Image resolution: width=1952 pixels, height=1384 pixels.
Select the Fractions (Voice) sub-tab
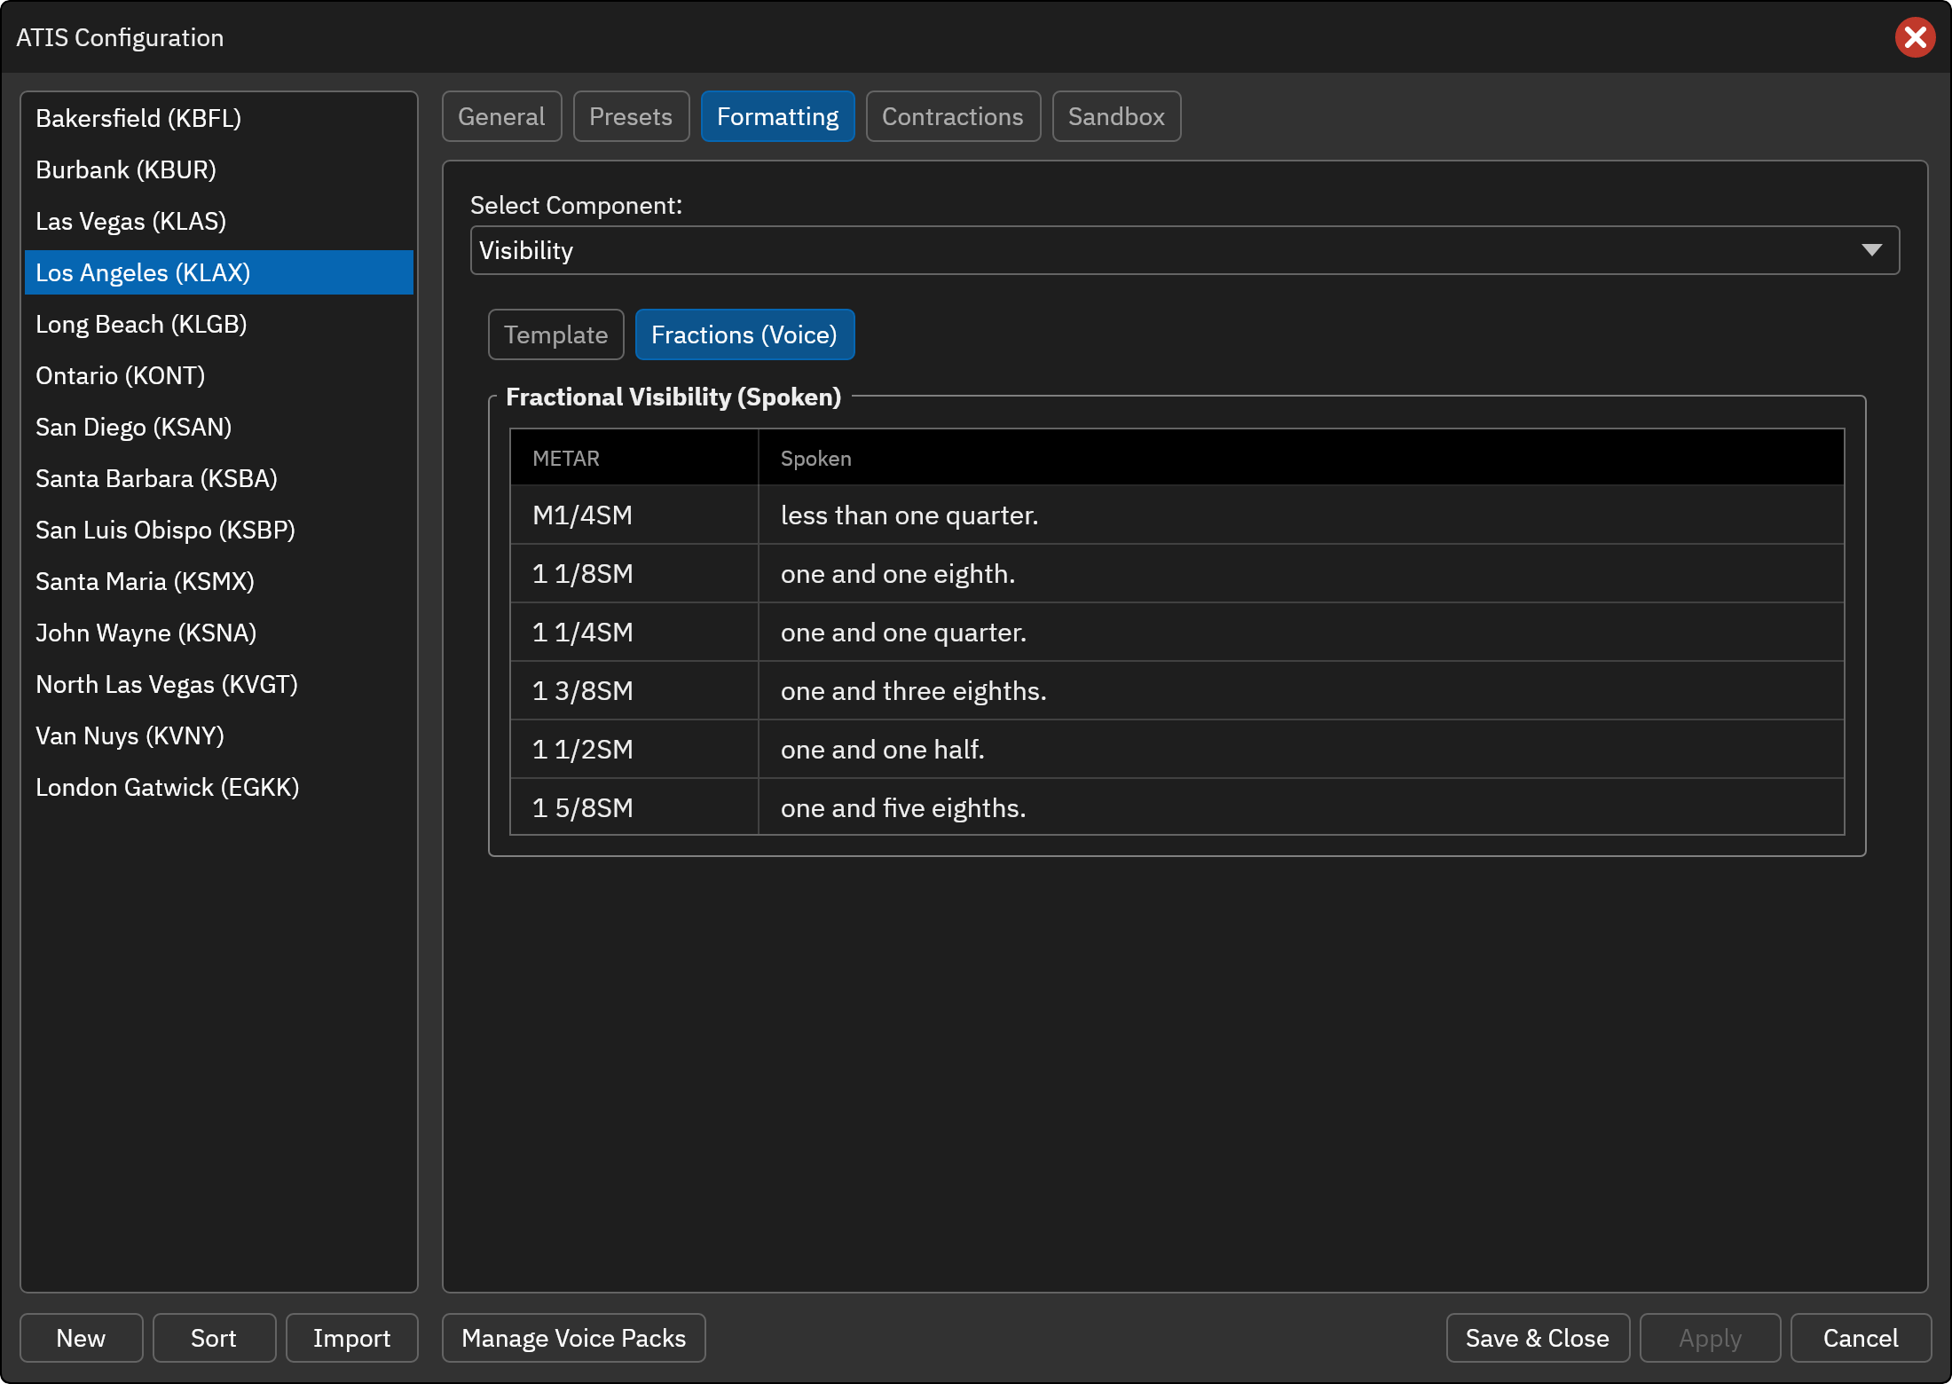click(x=744, y=334)
